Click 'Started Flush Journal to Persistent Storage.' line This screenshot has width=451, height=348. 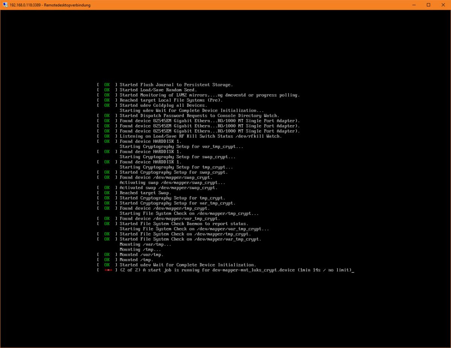[176, 85]
